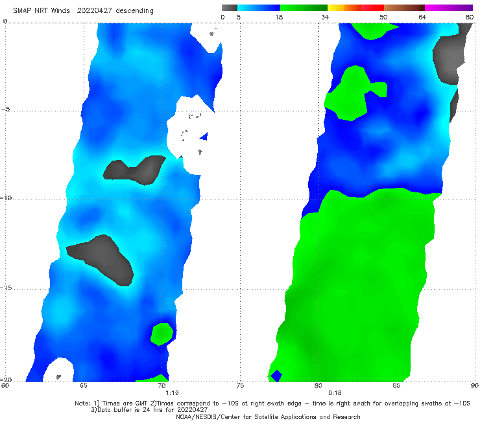Click the green 18-34 segment of the colorbar
480x421 pixels.
(304, 8)
